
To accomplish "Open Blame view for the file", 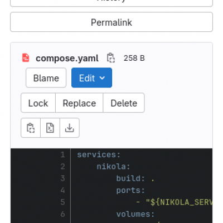I will [46, 77].
